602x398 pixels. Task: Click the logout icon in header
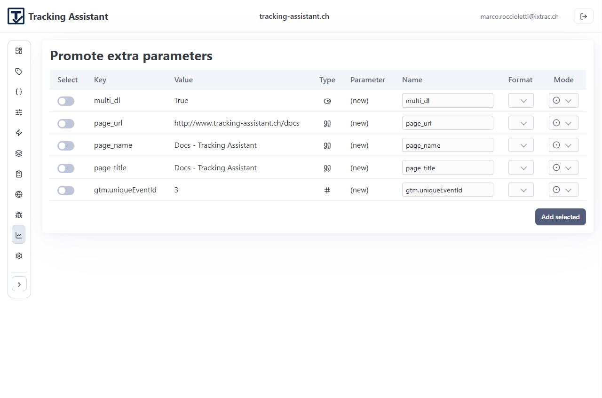coord(583,16)
